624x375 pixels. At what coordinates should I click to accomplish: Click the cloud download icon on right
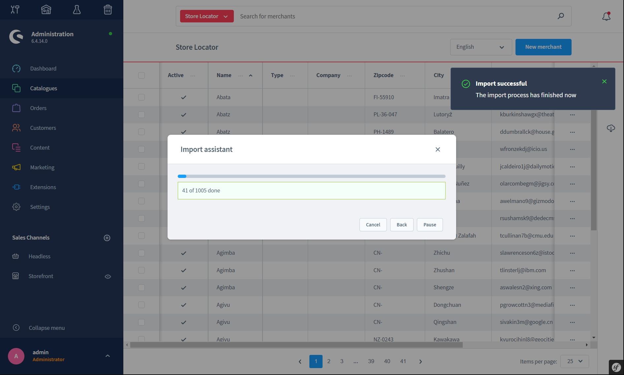coord(611,128)
